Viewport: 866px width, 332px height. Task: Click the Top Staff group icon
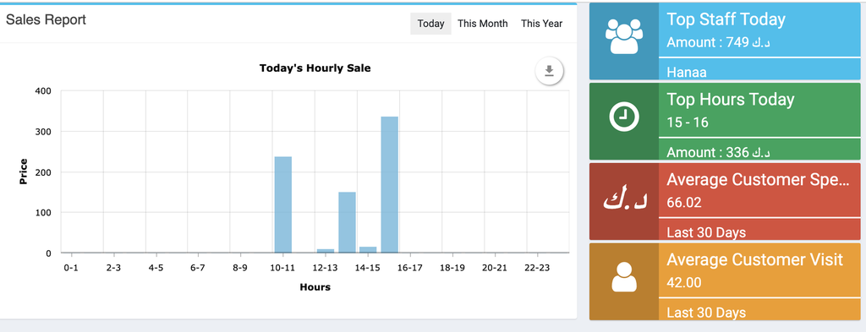pos(624,36)
